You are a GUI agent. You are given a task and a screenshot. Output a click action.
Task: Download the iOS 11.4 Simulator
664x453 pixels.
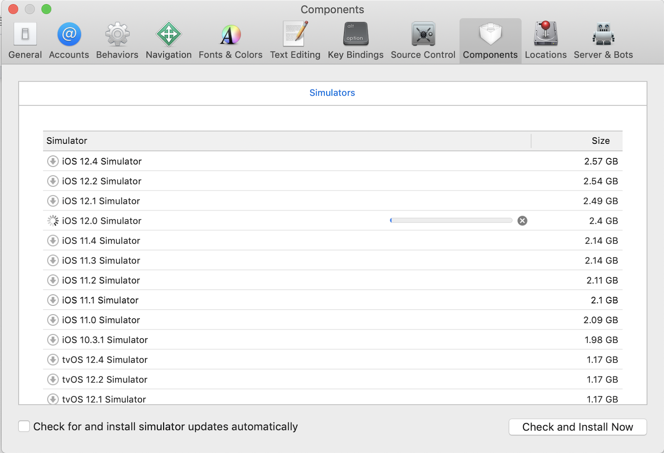53,241
